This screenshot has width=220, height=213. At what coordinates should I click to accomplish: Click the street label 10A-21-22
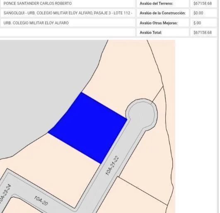tap(112, 166)
